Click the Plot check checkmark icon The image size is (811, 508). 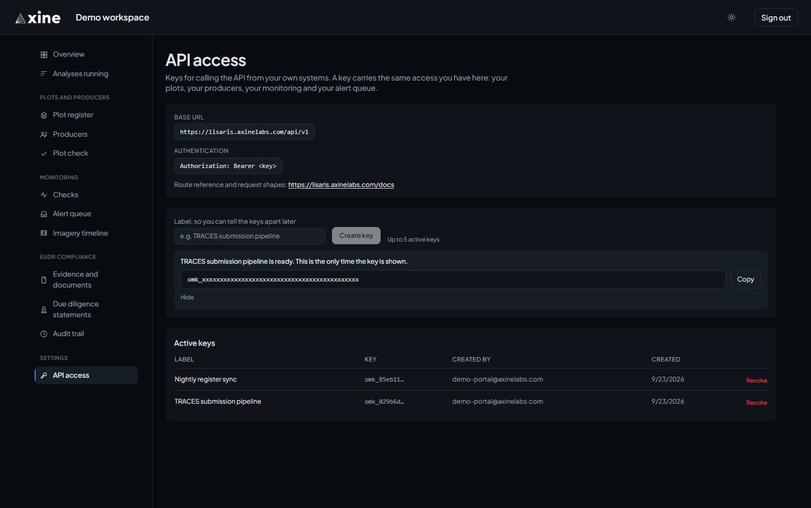pyautogui.click(x=44, y=153)
